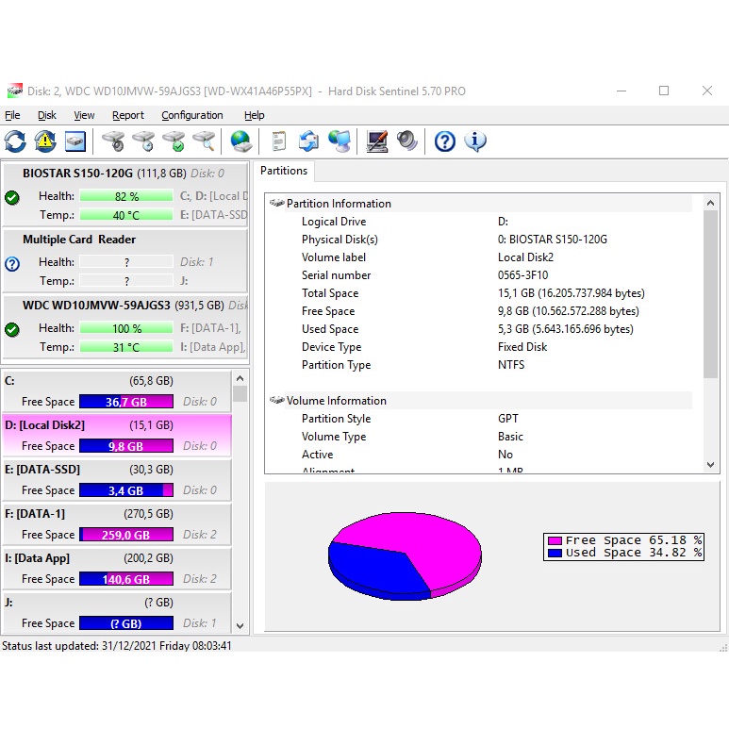Viewport: 729px width, 729px height.
Task: Click the Free Space value 9,8 GB row
Action: click(x=568, y=311)
